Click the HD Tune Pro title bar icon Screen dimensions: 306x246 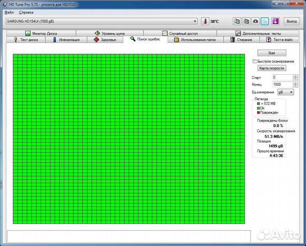(x=5, y=4)
